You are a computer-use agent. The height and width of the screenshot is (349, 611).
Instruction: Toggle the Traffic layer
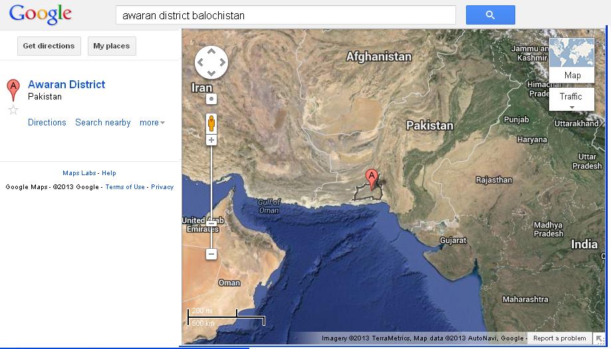(x=571, y=96)
